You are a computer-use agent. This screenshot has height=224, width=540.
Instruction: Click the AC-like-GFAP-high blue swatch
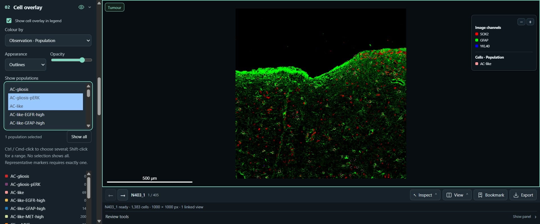coord(6,208)
